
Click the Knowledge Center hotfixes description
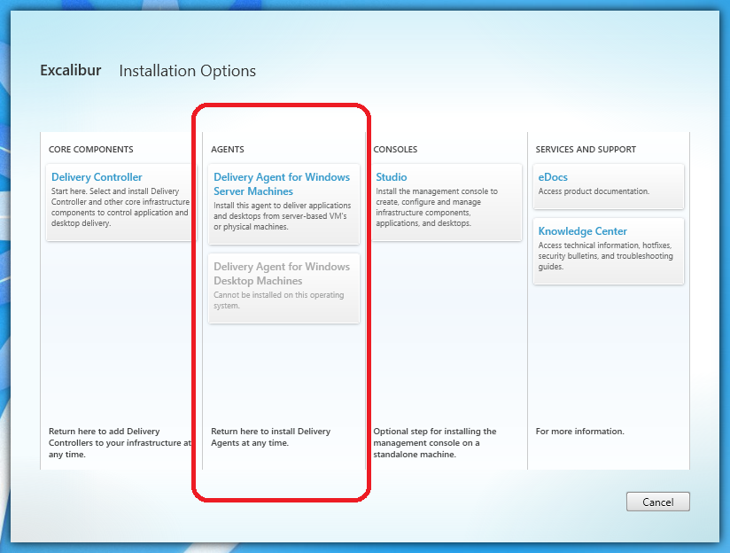coord(605,256)
